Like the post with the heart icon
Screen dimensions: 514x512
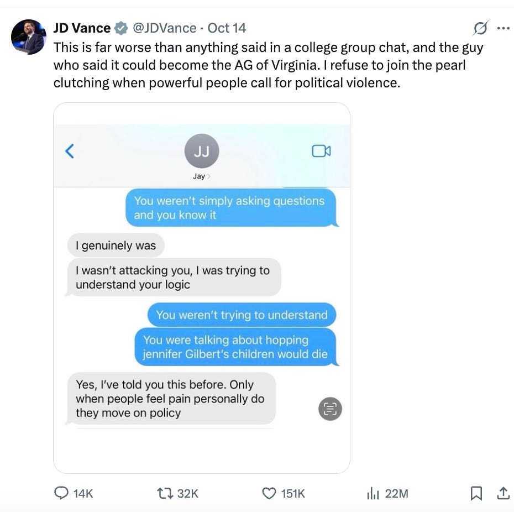click(268, 493)
